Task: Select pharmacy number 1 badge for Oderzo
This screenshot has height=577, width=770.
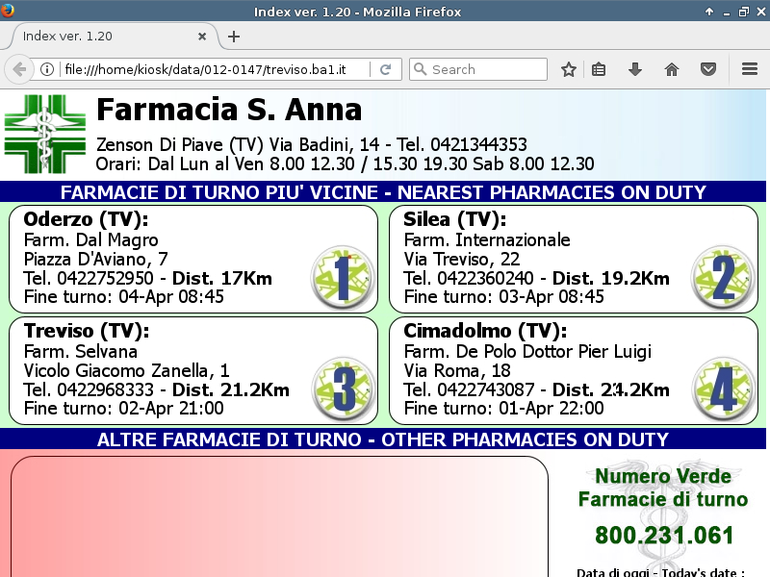Action: coord(343,277)
